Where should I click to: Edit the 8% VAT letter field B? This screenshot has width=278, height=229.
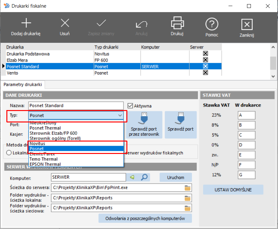(x=246, y=125)
